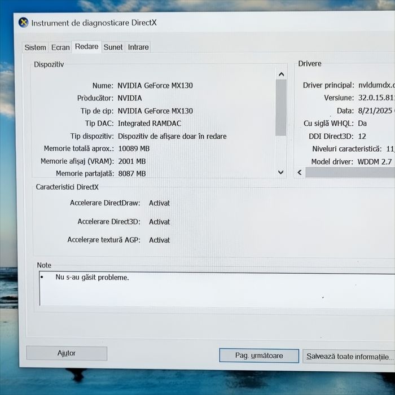Screen dimensions: 395x395
Task: Click the 'Niveluri caracteristică:' label
Action: pos(346,149)
